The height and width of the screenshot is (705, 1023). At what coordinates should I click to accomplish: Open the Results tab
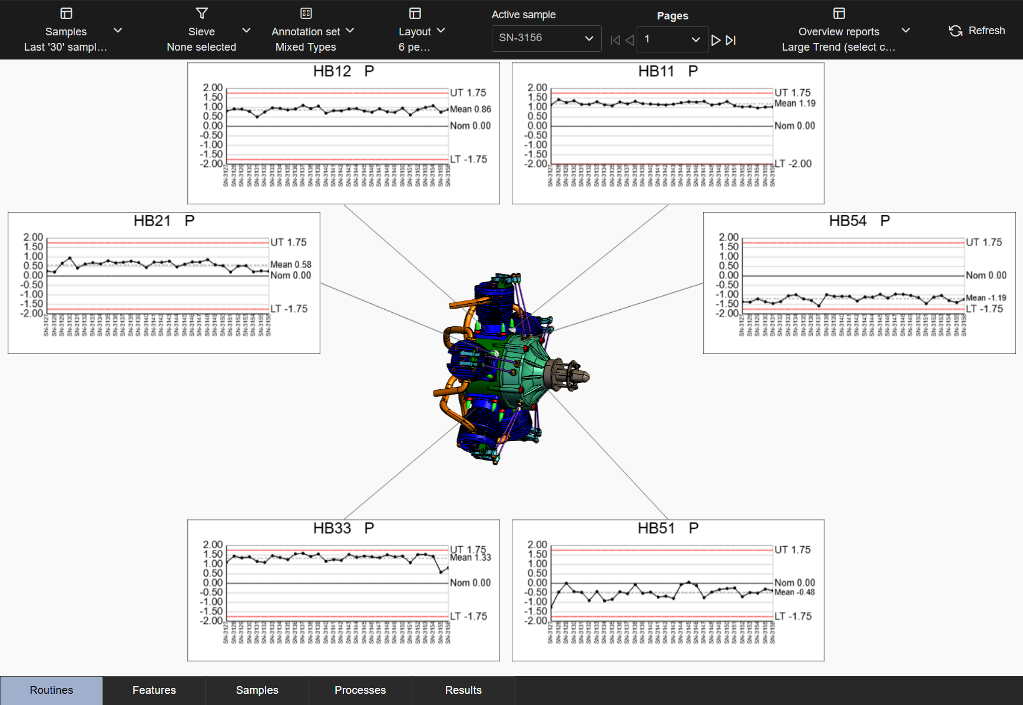[x=463, y=690]
